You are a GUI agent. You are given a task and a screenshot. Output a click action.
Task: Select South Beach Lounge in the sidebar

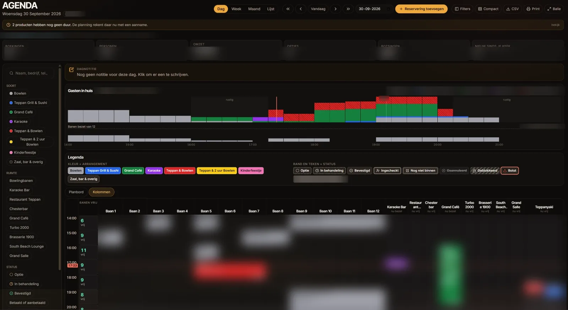point(27,247)
